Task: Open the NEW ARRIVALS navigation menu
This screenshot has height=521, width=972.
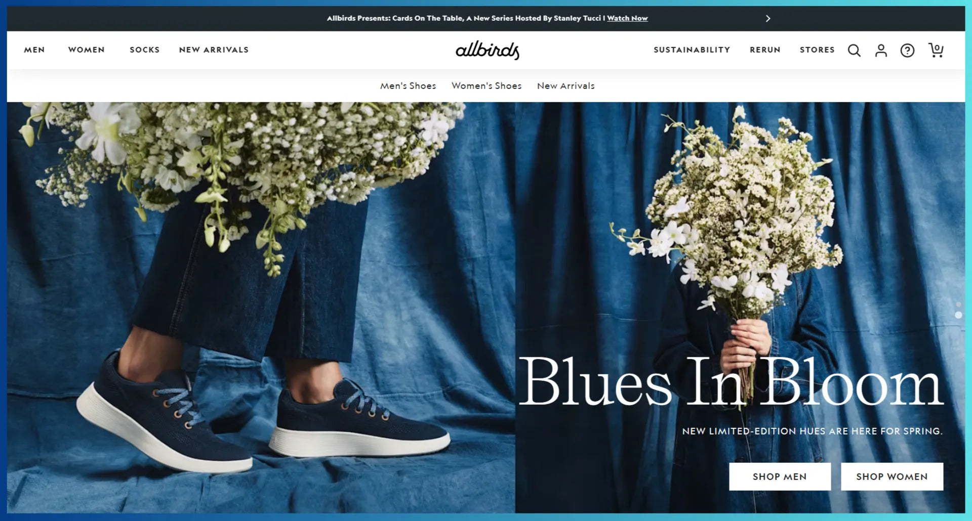Action: click(x=214, y=50)
